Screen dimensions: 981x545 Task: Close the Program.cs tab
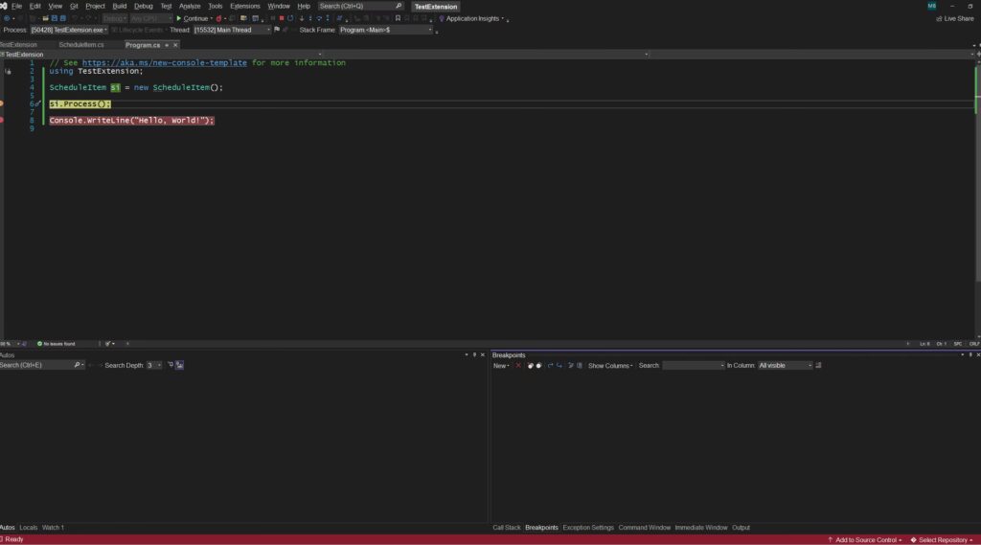175,45
